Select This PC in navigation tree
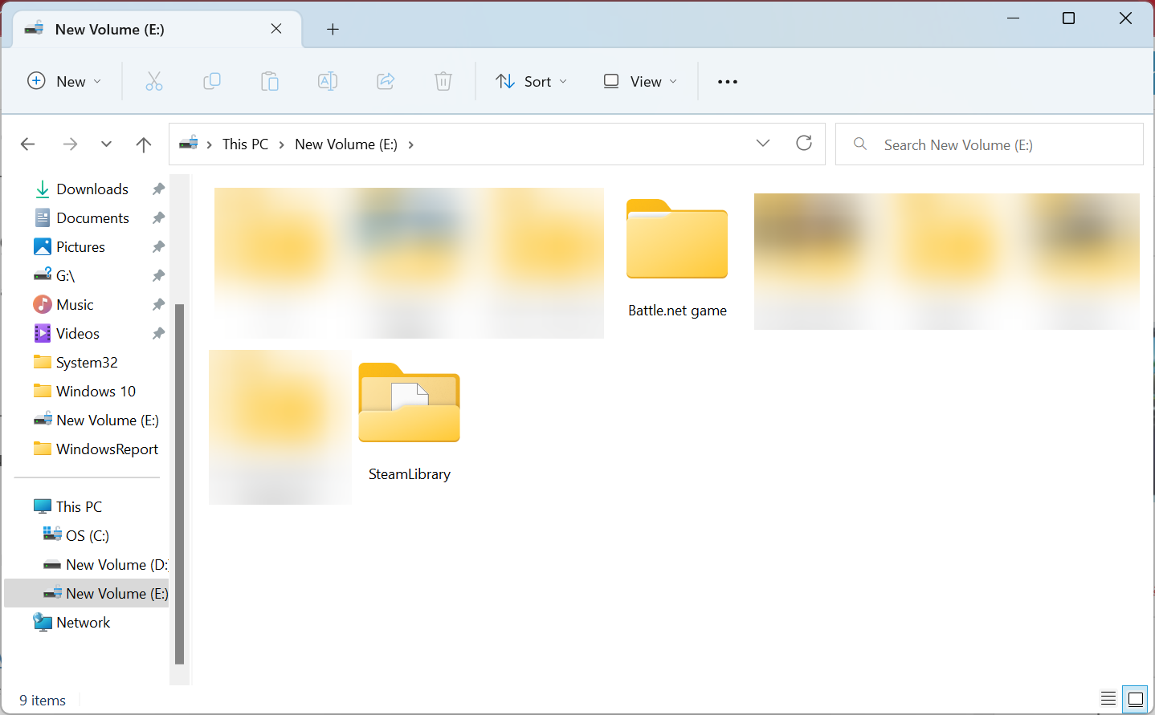Screen dimensions: 1155x715 pyautogui.click(x=79, y=507)
